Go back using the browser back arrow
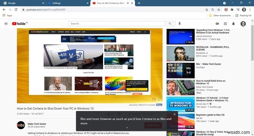The height and width of the screenshot is (136, 254). pyautogui.click(x=4, y=10)
